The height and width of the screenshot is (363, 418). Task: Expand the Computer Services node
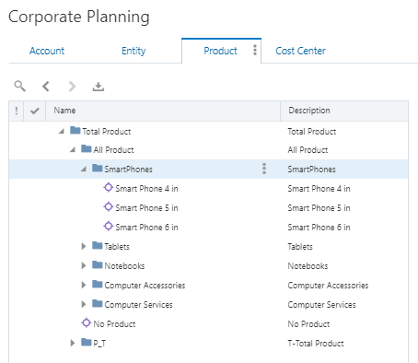click(x=84, y=304)
